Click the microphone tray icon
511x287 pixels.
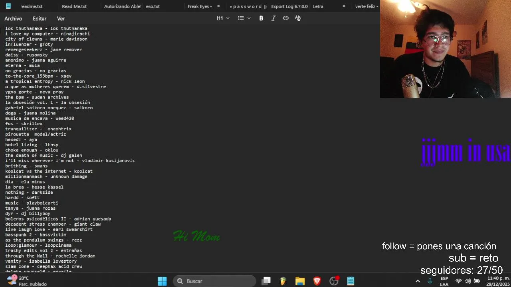tap(430, 281)
